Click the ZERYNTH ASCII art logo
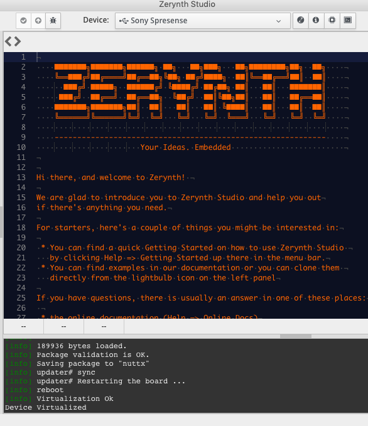 coord(190,92)
